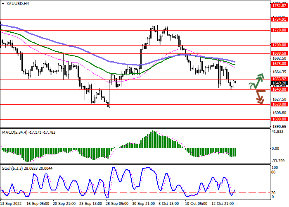Select the 1734.91 price level label
This screenshot has width=289, height=207.
click(x=279, y=19)
